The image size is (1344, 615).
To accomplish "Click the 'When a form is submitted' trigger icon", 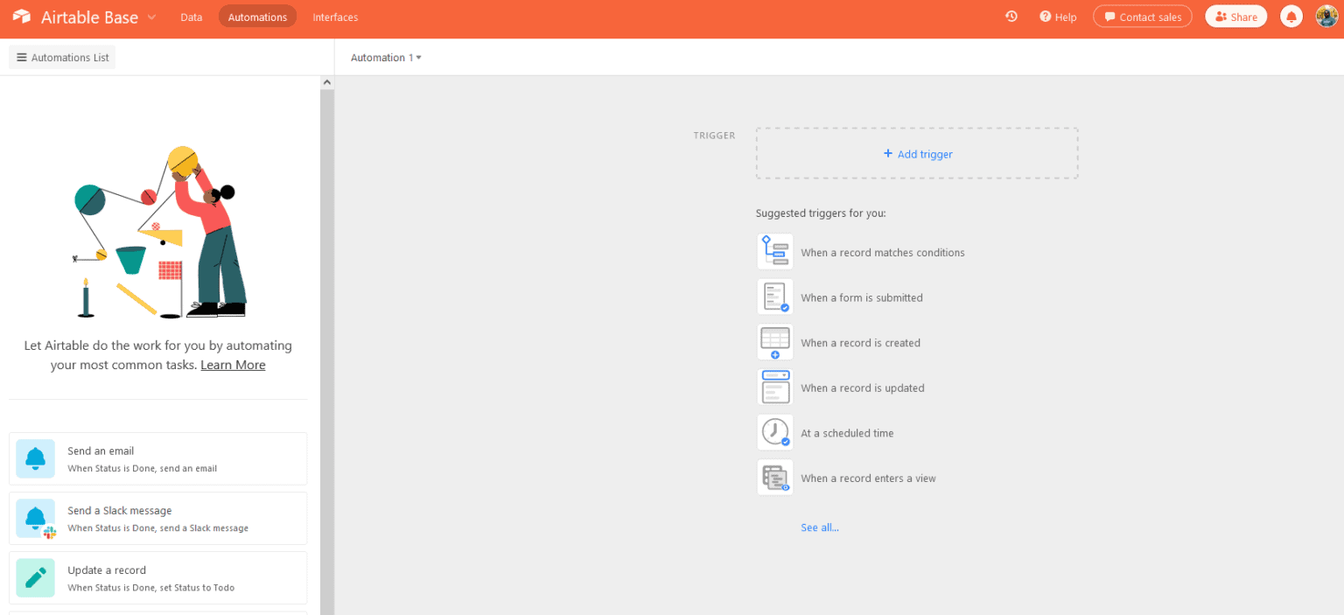I will (x=775, y=297).
